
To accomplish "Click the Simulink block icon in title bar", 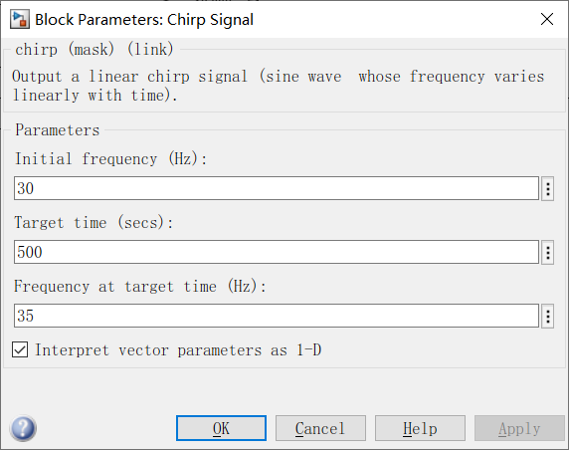I will tap(19, 19).
